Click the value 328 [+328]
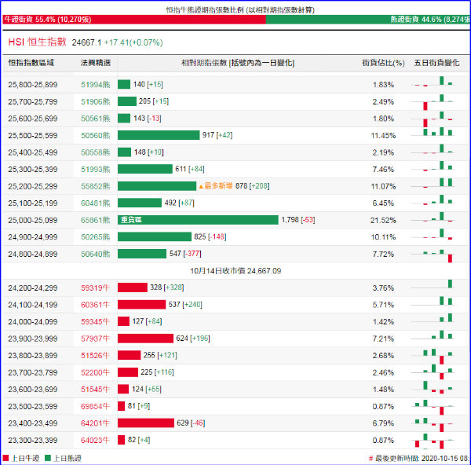The height and width of the screenshot is (465, 471). [x=167, y=287]
